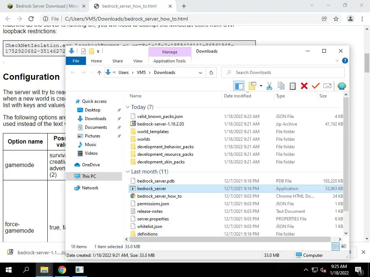The image size is (370, 277).
Task: Click the orange checkmark Properties icon
Action: [315, 86]
